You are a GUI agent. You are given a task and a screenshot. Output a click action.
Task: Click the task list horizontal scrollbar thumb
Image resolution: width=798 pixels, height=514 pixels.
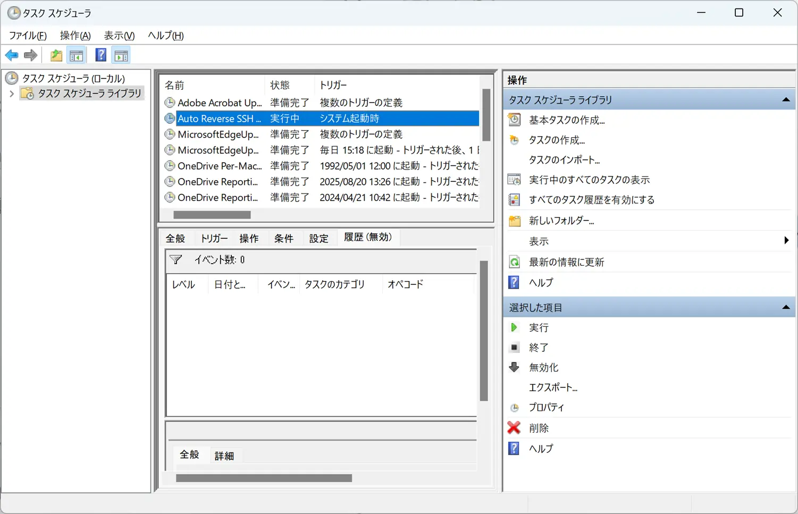(x=212, y=215)
